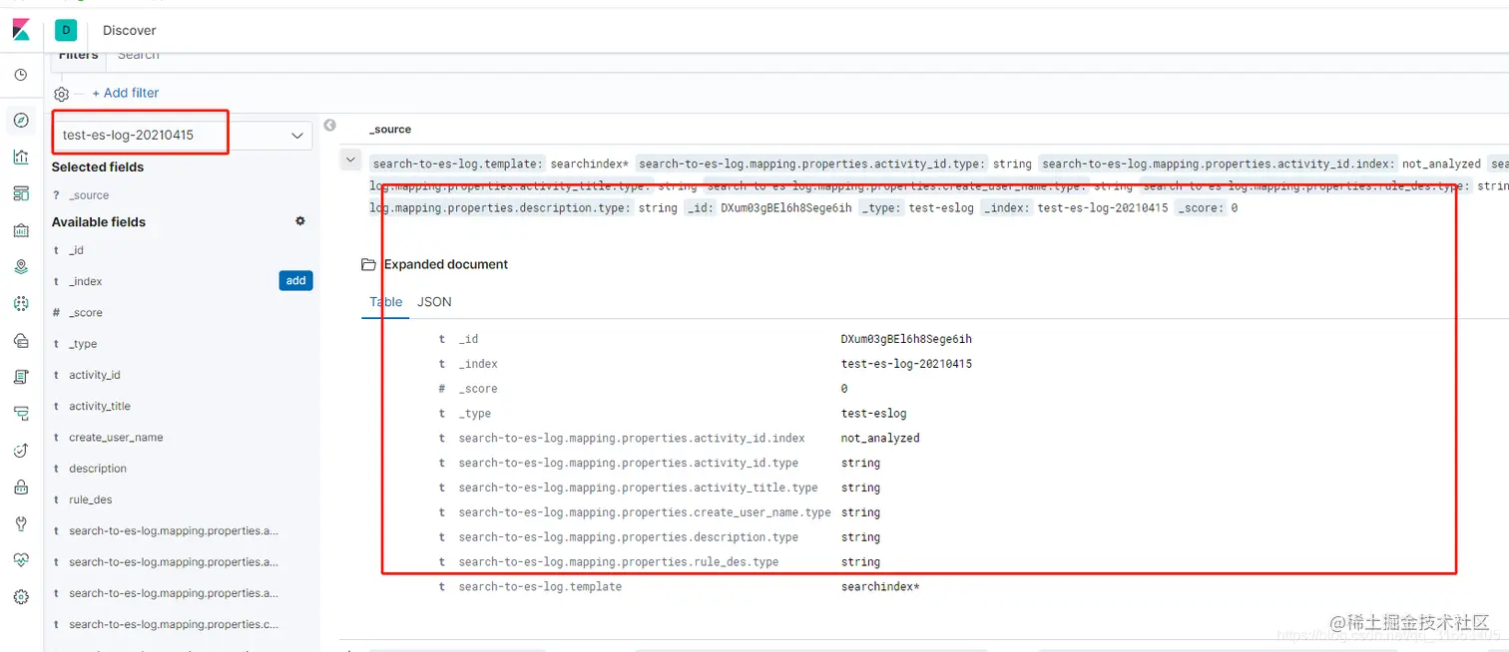Click searchindex* value in template row
The width and height of the screenshot is (1509, 652).
[880, 586]
